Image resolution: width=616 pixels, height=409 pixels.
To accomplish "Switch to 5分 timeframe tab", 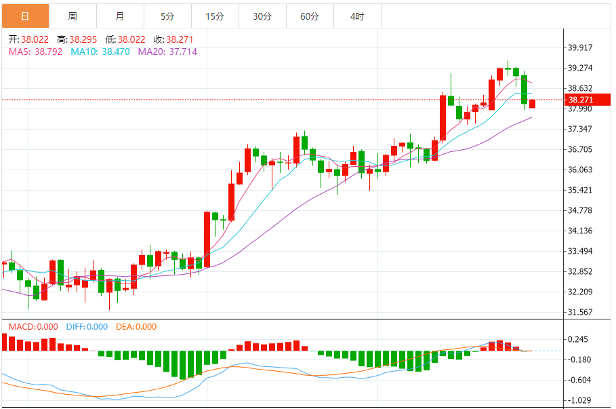I will click(x=167, y=16).
